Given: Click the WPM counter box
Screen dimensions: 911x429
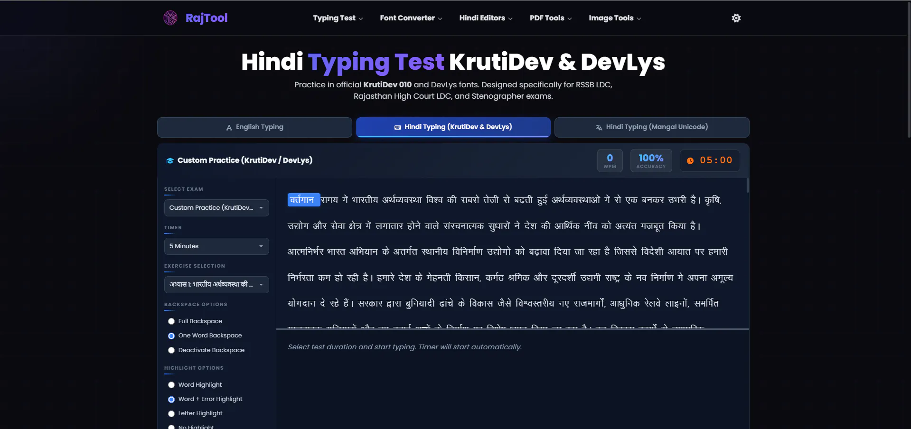Looking at the screenshot, I should [610, 161].
